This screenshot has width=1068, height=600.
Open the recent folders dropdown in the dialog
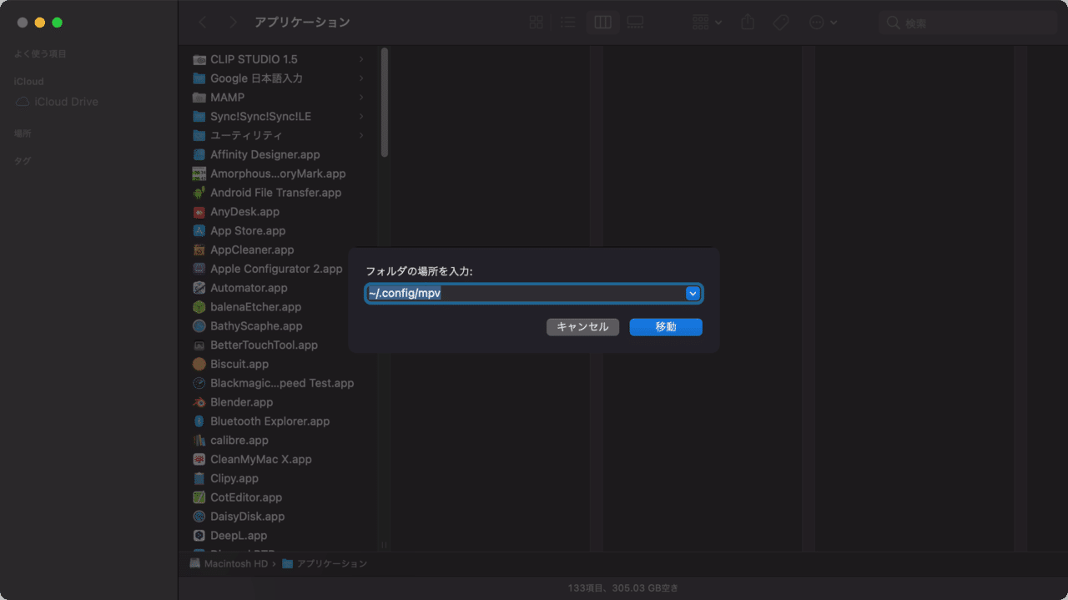tap(693, 293)
